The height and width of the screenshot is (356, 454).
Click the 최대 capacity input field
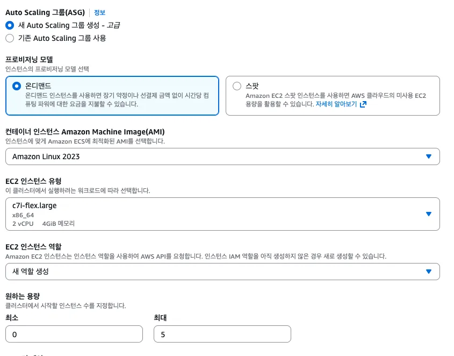[x=222, y=334]
